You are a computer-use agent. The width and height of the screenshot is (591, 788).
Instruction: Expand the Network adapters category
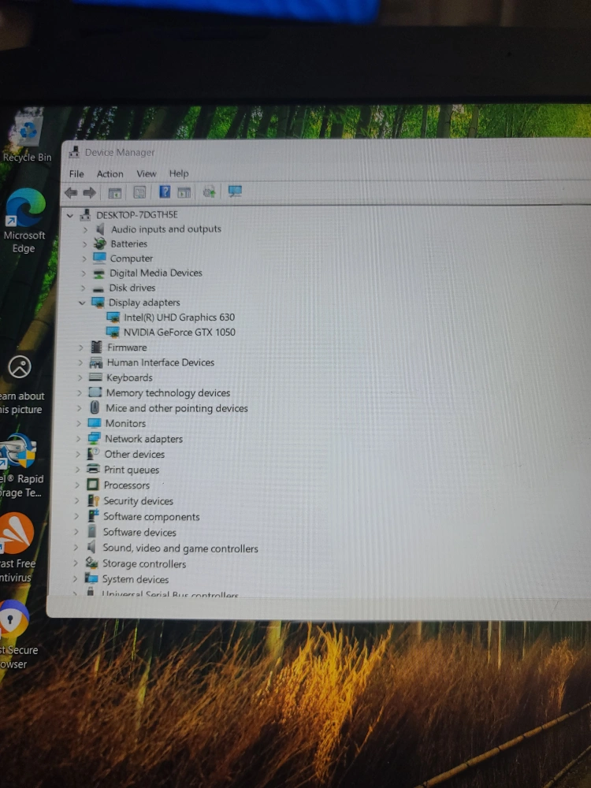click(x=78, y=439)
